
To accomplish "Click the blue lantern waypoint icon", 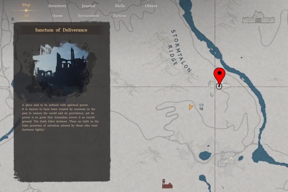I will pos(202,107).
